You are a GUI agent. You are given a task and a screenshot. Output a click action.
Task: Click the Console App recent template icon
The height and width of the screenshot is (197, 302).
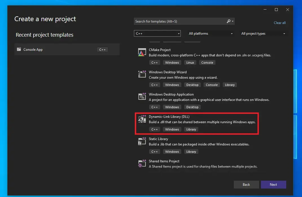(19, 49)
